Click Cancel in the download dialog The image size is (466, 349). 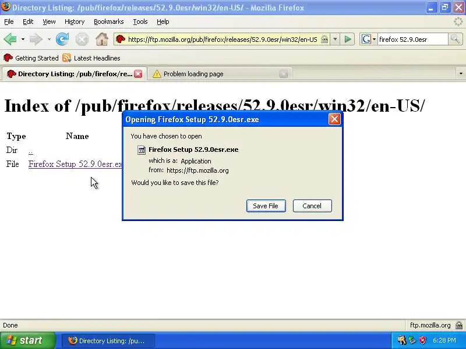click(x=312, y=206)
